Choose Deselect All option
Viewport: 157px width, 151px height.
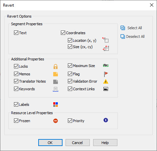coord(132,37)
